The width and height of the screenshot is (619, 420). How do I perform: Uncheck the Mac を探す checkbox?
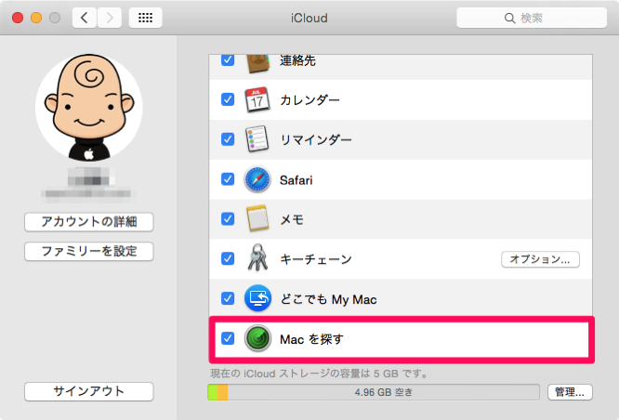click(228, 338)
